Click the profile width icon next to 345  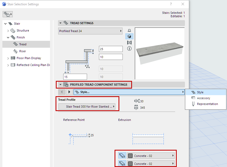click(136, 107)
